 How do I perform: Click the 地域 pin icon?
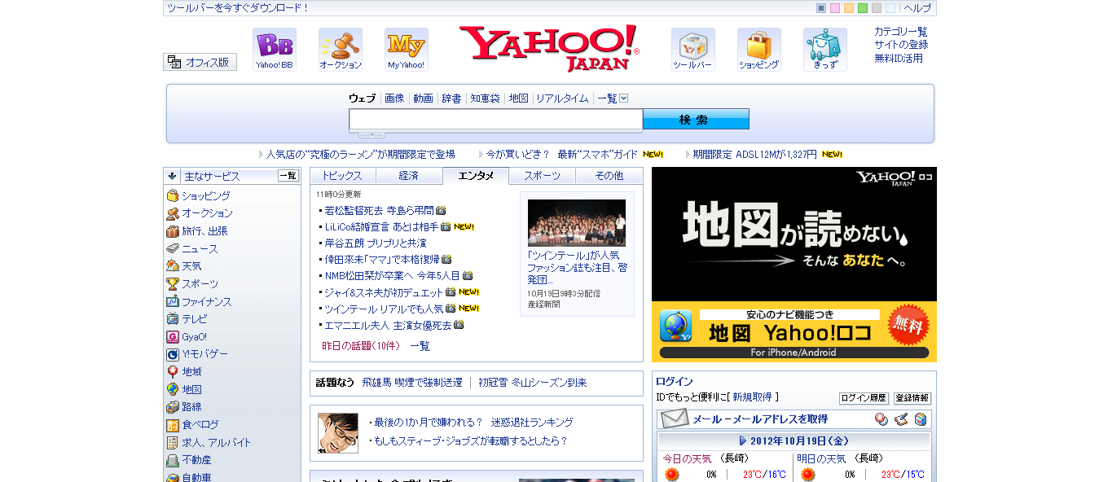[173, 372]
